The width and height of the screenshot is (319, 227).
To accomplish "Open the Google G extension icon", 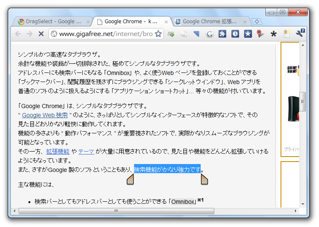I will pyautogui.click(x=209, y=34).
